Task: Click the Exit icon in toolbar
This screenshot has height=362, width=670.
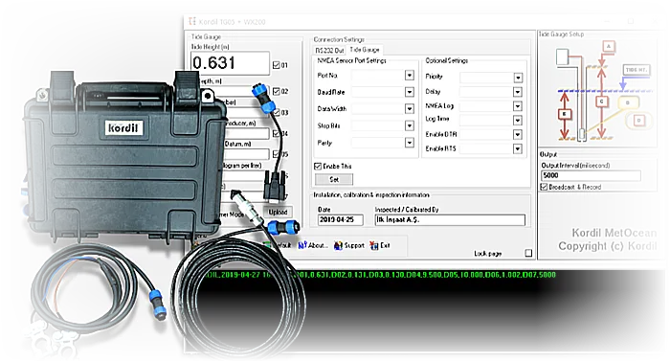Action: pyautogui.click(x=374, y=245)
